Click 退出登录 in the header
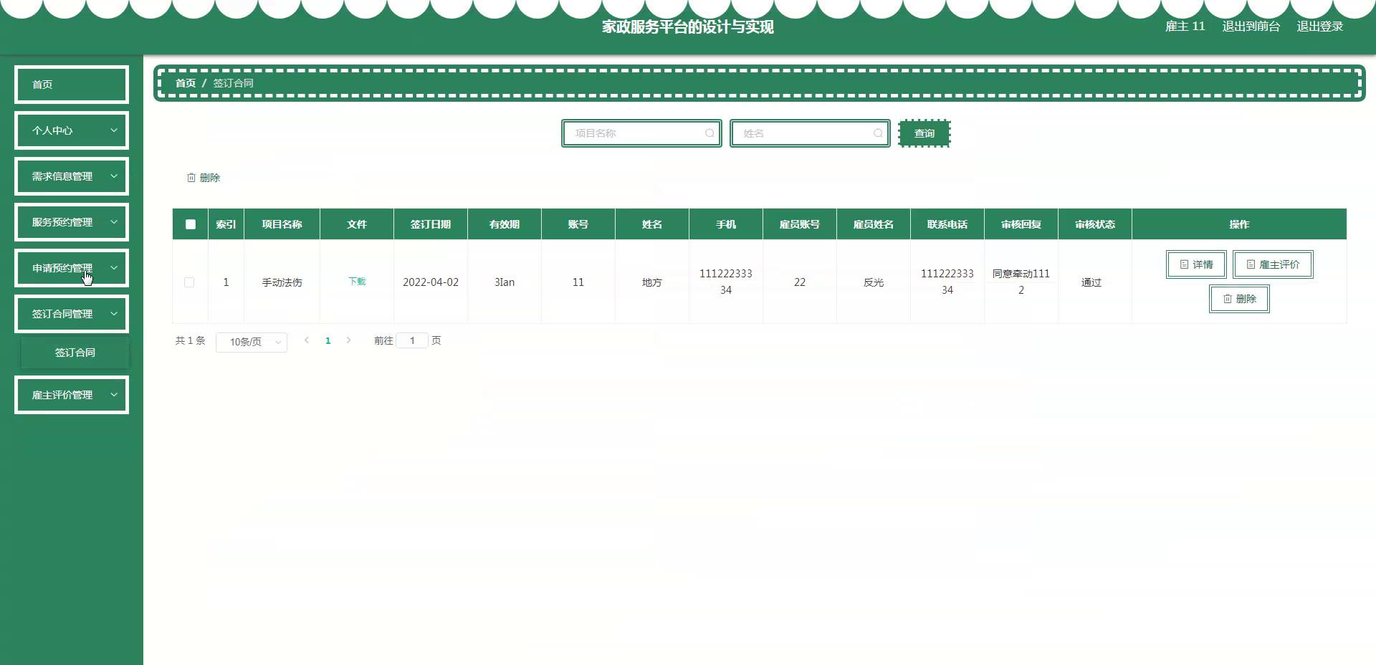 (x=1319, y=27)
